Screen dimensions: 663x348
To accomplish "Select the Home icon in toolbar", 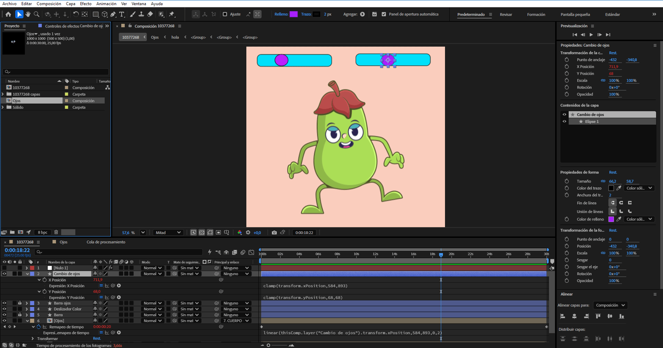I will [x=8, y=14].
